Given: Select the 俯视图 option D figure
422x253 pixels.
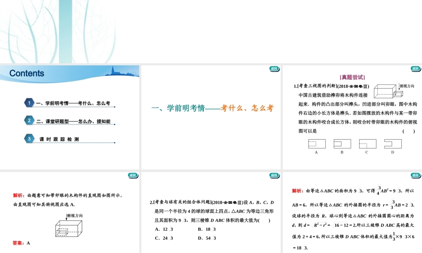Looking at the screenshot, I should (392, 143).
